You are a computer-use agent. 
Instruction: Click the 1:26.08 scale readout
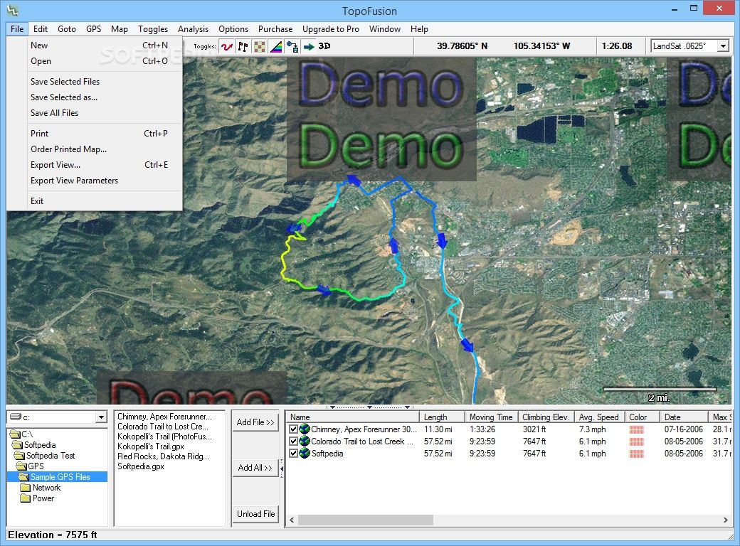617,45
